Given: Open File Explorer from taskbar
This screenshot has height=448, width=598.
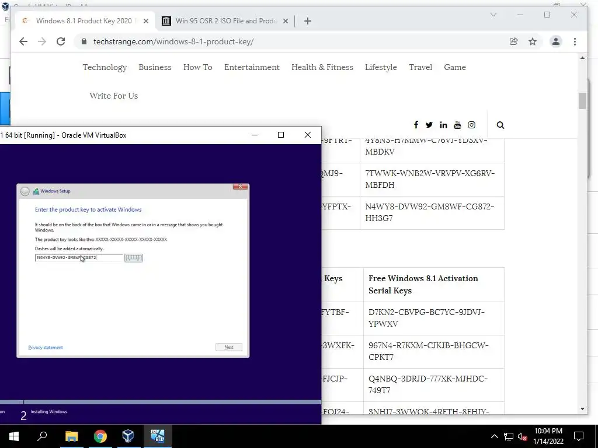Looking at the screenshot, I should pos(71,436).
